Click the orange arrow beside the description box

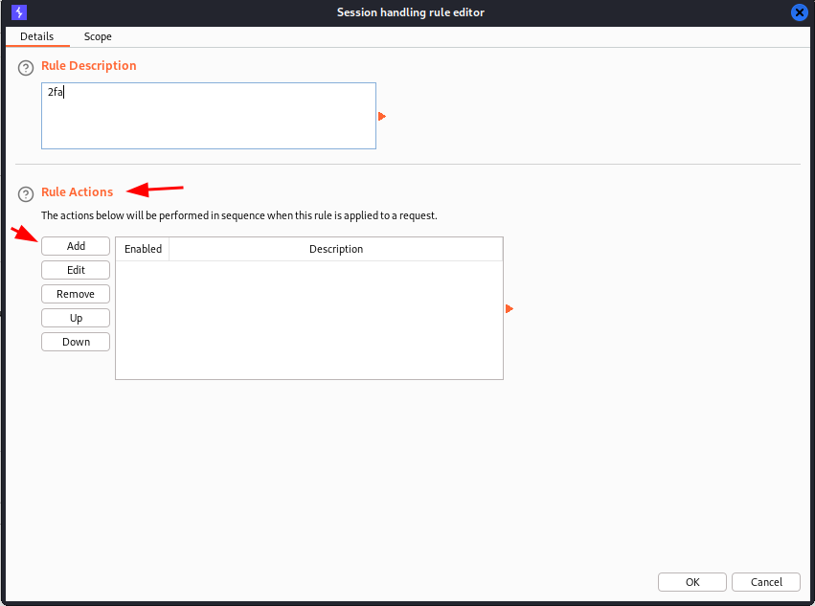tap(382, 117)
